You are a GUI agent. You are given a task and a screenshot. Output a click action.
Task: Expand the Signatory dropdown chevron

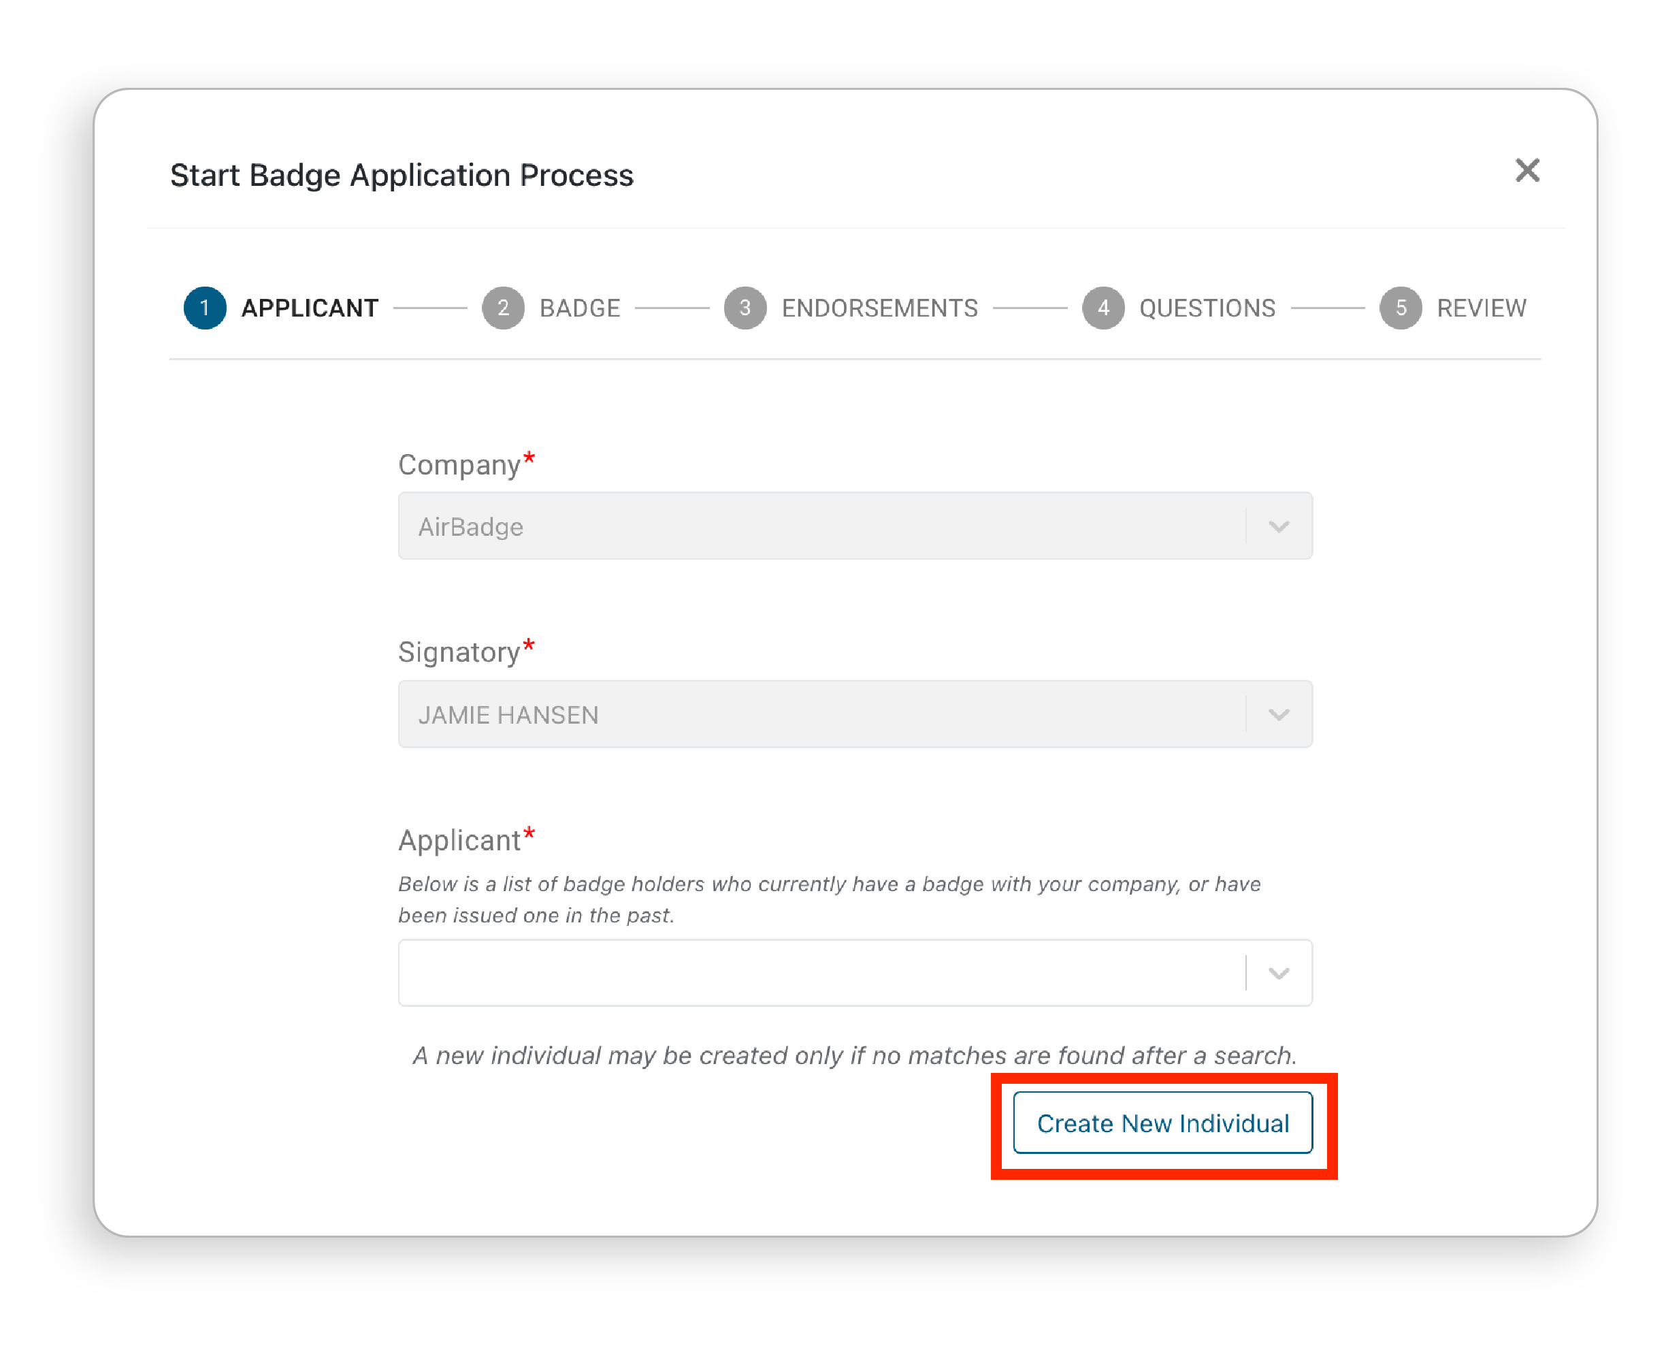pos(1278,714)
